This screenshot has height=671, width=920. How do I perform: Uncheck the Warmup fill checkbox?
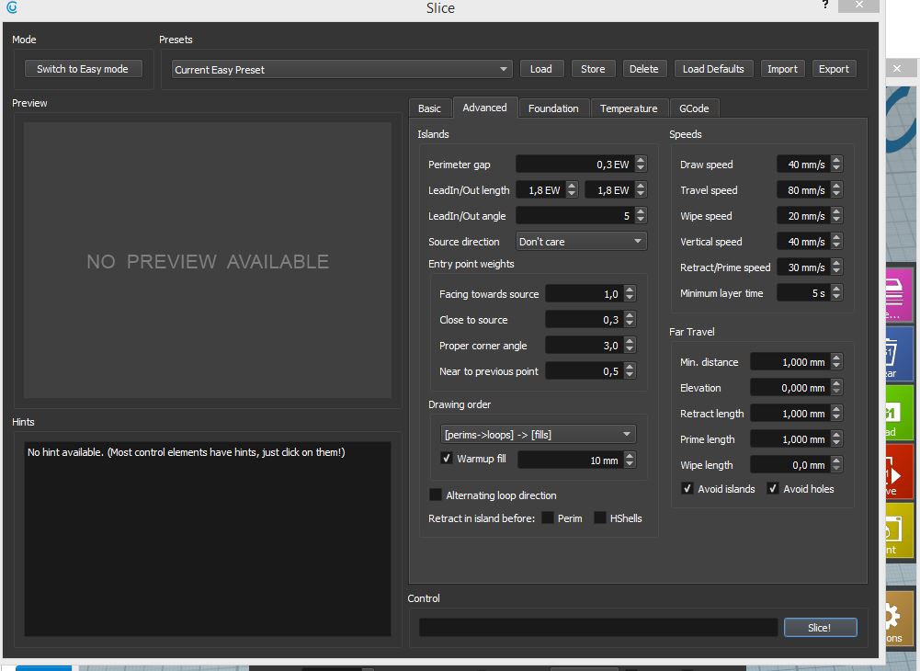coord(447,459)
